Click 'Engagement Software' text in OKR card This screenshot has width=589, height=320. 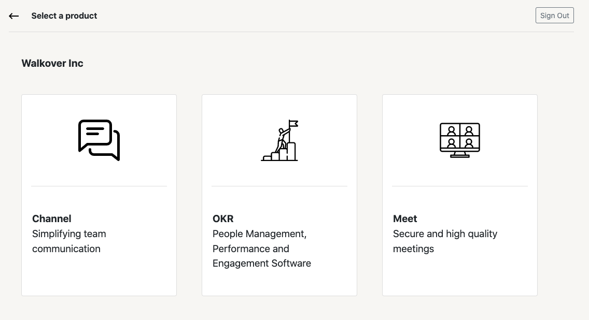[262, 264]
